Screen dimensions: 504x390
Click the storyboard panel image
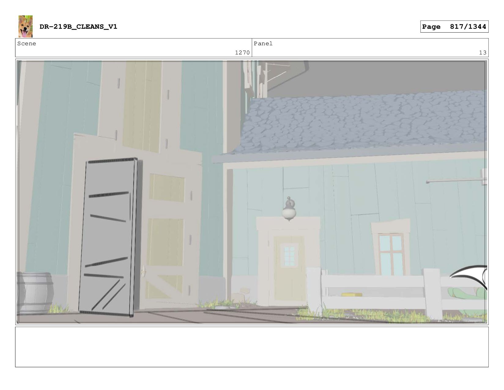(252, 192)
